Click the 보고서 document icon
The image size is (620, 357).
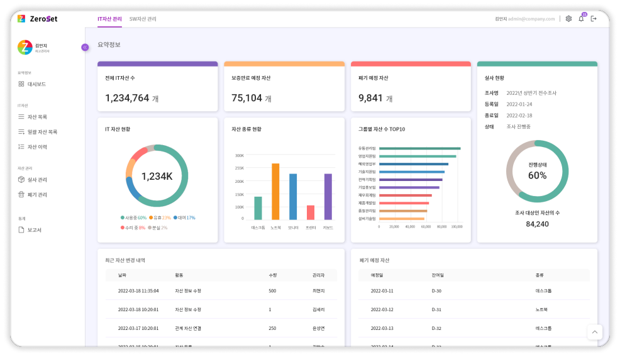[x=21, y=230]
